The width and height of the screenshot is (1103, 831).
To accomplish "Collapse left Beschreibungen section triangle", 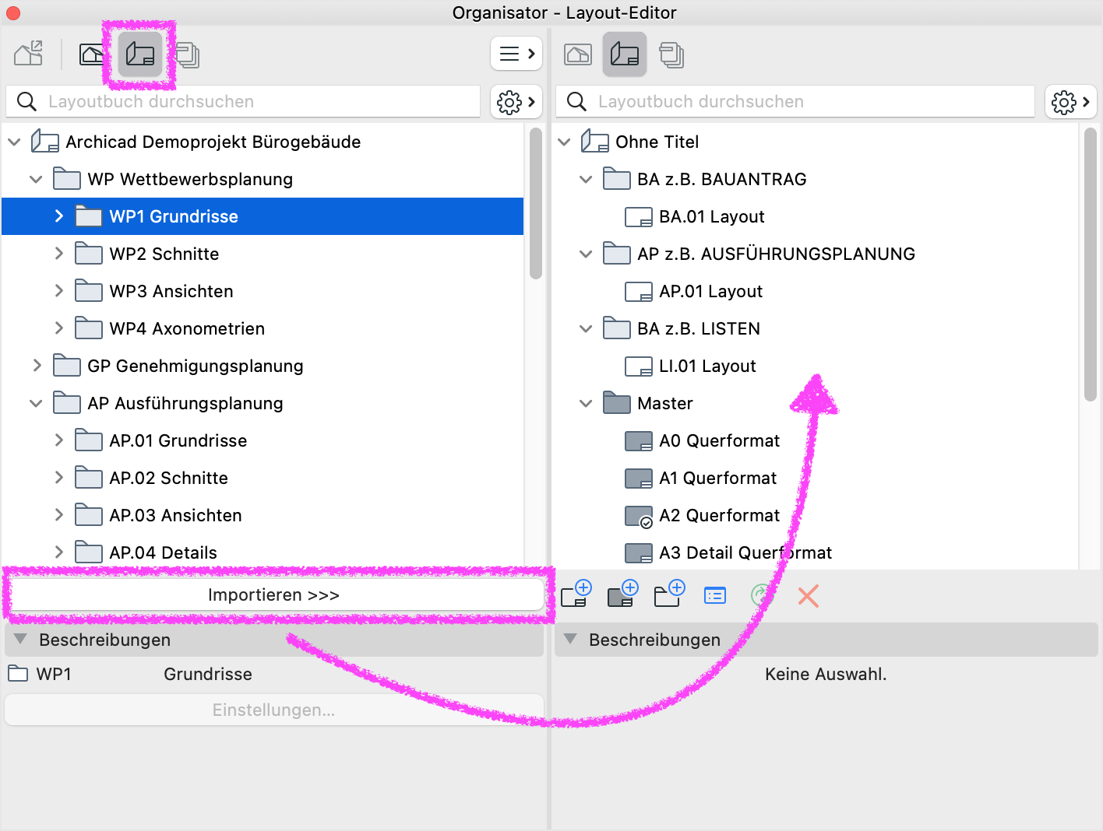I will pyautogui.click(x=21, y=640).
